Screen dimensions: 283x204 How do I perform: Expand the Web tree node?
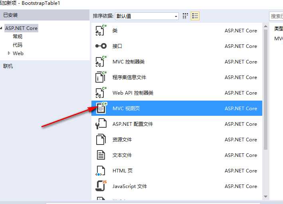pos(9,53)
